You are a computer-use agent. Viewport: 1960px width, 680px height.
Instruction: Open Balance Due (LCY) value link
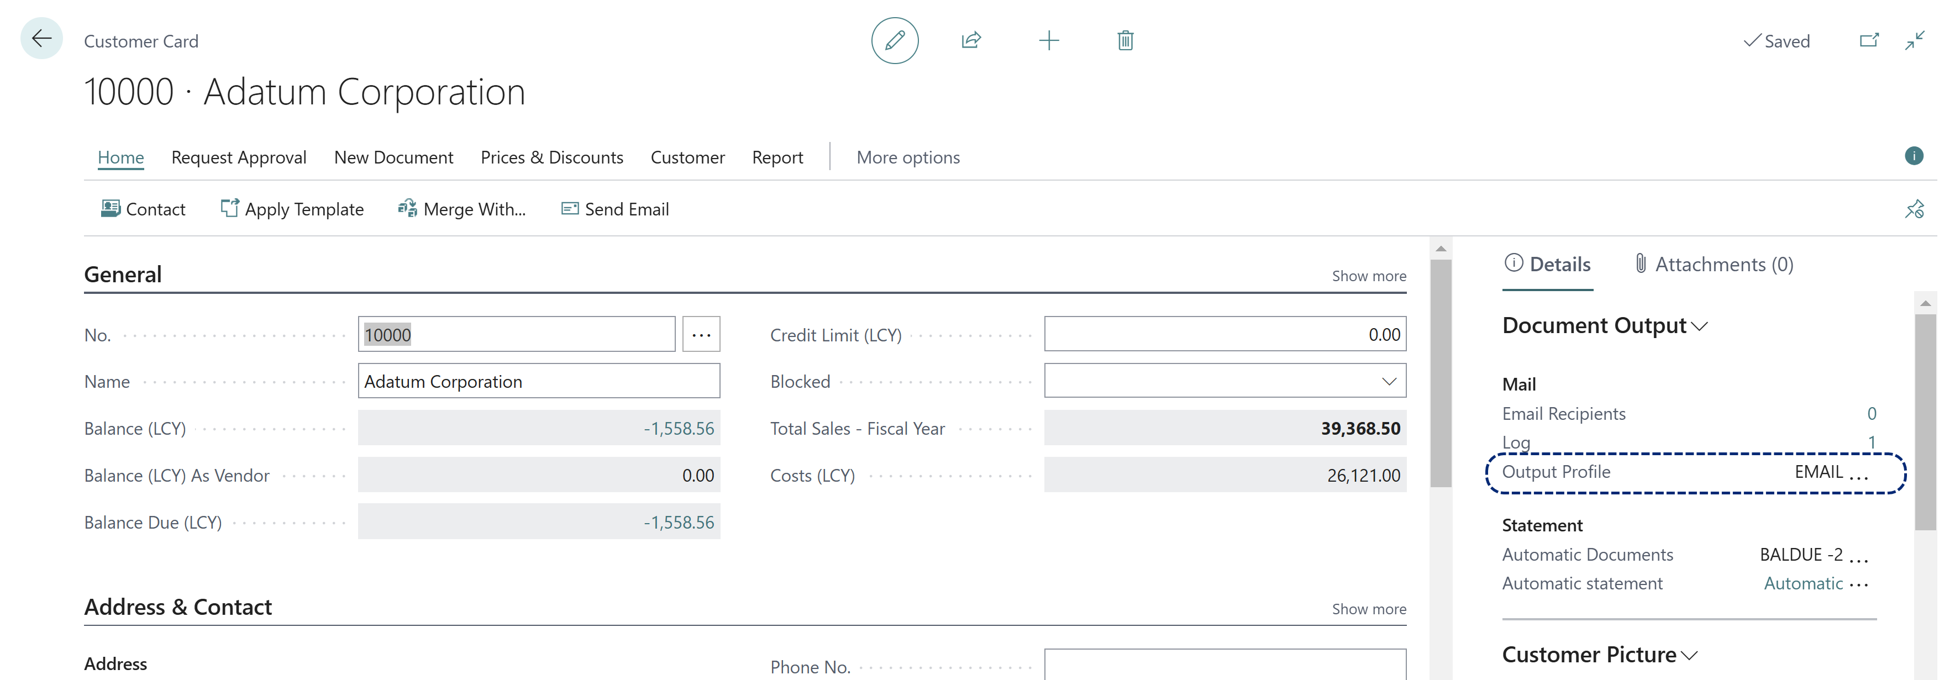[679, 523]
